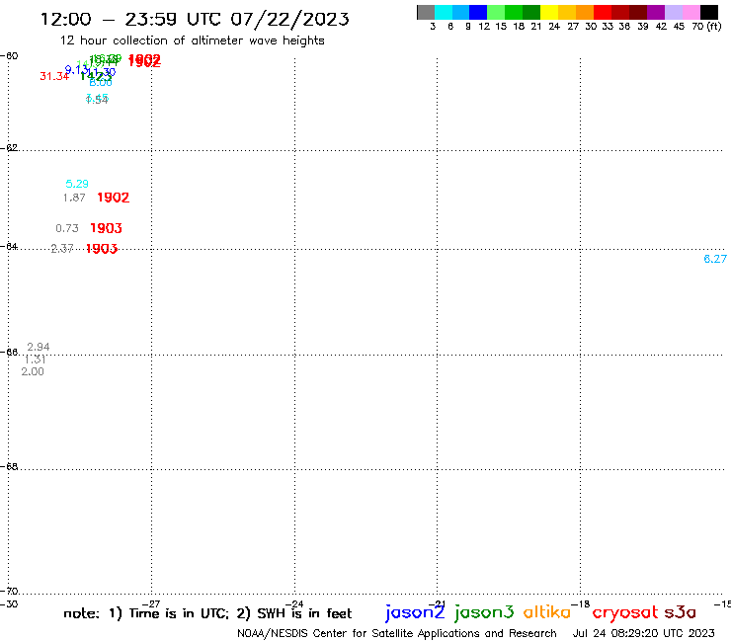
Task: Click the jason2 legend label
Action: click(x=415, y=612)
